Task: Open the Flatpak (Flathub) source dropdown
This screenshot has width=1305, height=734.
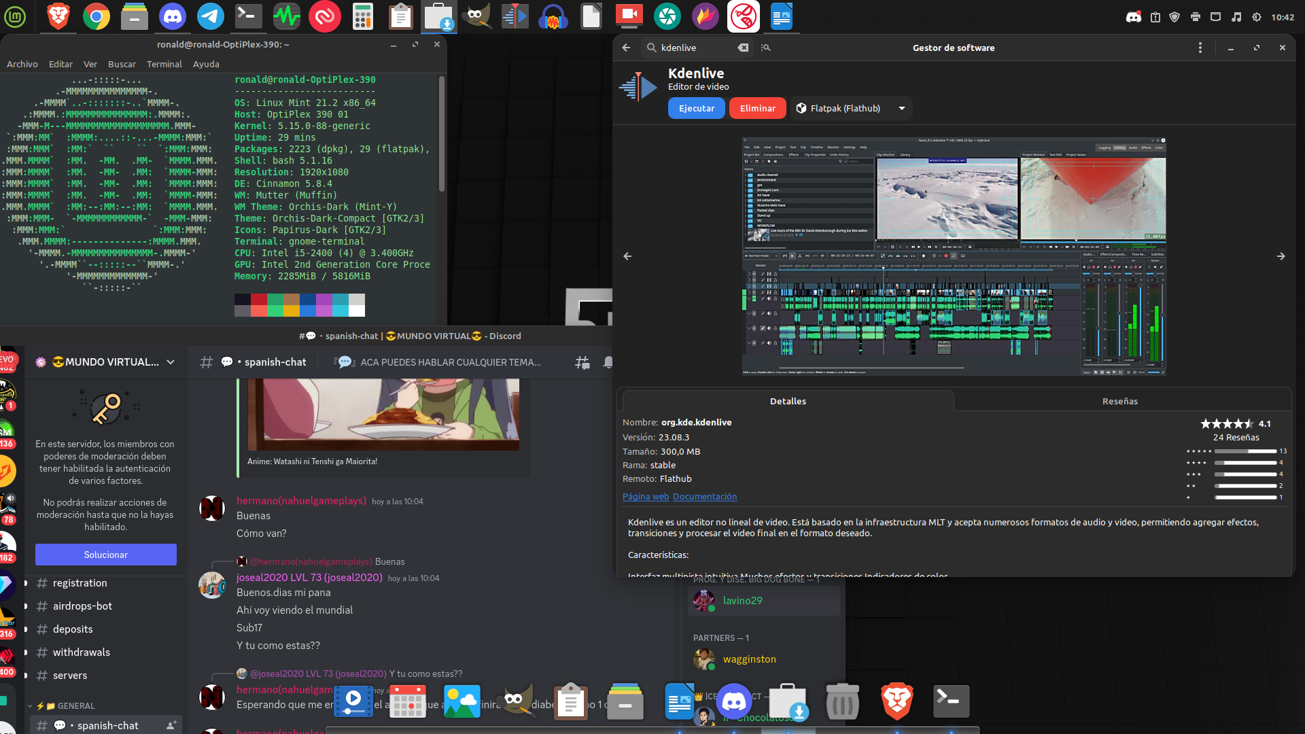Action: click(x=851, y=108)
